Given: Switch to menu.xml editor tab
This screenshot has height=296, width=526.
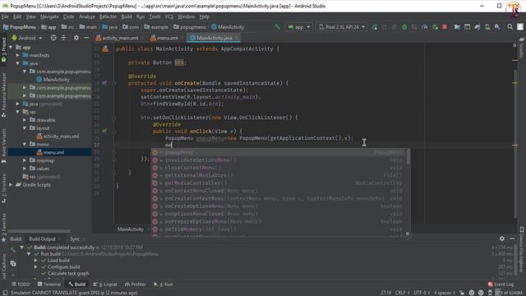Looking at the screenshot, I should coord(167,38).
